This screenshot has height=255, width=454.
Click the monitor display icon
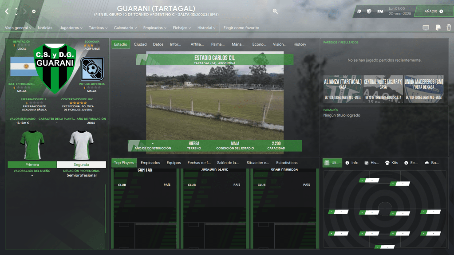tap(426, 28)
